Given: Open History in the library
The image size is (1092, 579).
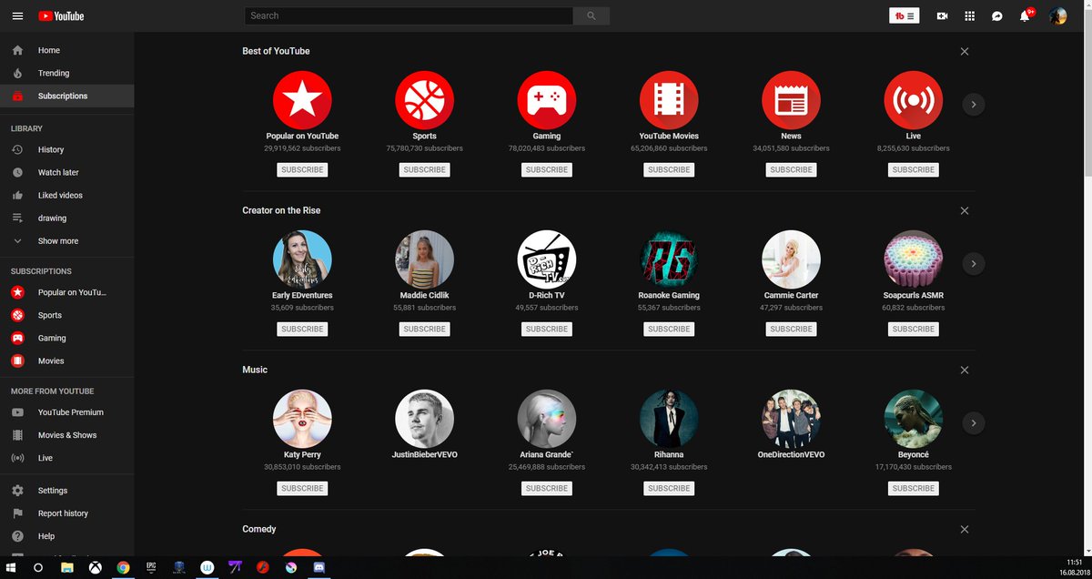Looking at the screenshot, I should 66,149.
